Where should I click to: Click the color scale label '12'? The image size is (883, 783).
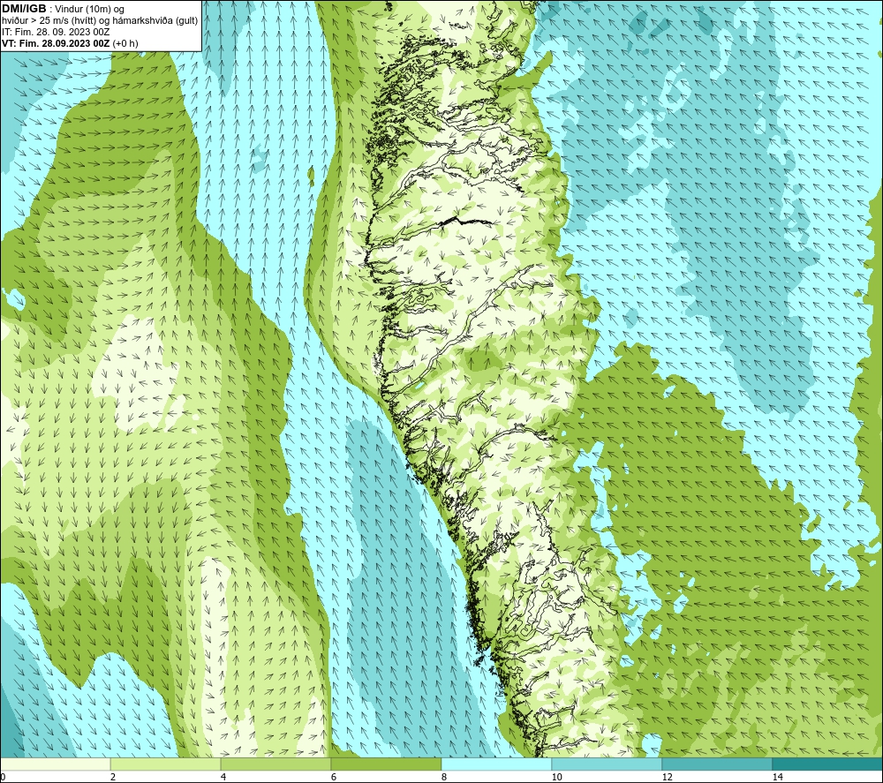667,777
